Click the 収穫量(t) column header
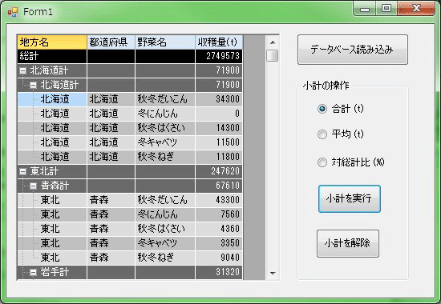The image size is (441, 304). (219, 42)
